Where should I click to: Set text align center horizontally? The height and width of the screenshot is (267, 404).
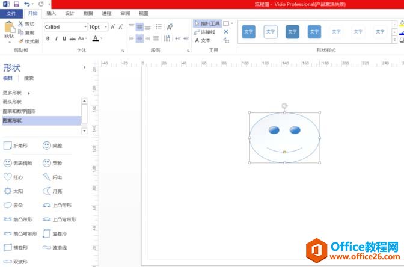pyautogui.click(x=139, y=38)
